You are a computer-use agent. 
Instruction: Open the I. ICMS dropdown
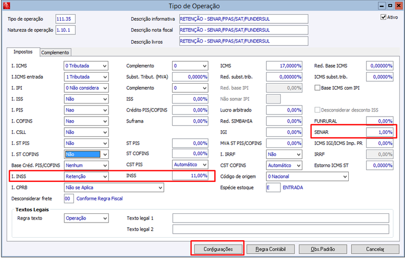[x=86, y=66]
